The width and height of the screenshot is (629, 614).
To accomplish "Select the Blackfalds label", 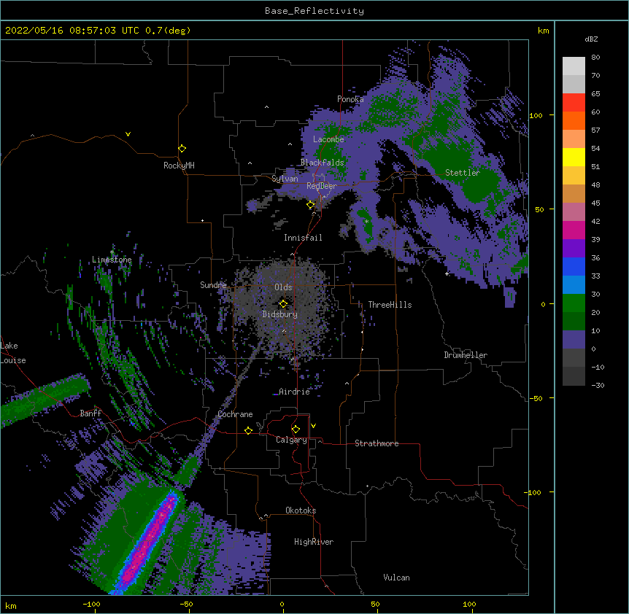I will pos(322,163).
